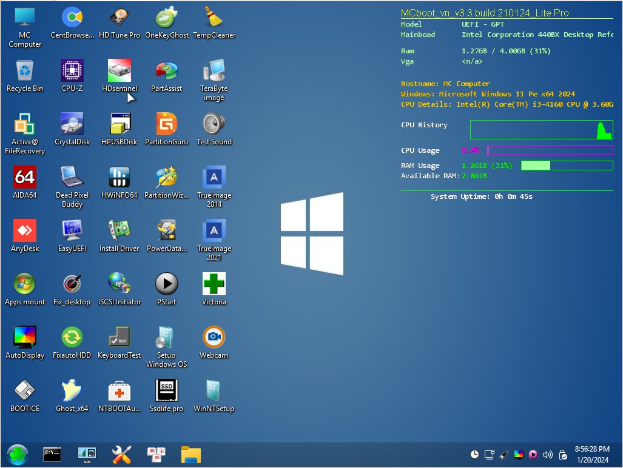The image size is (623, 468).
Task: Launch HD Tune Pro shortcut
Action: [120, 18]
